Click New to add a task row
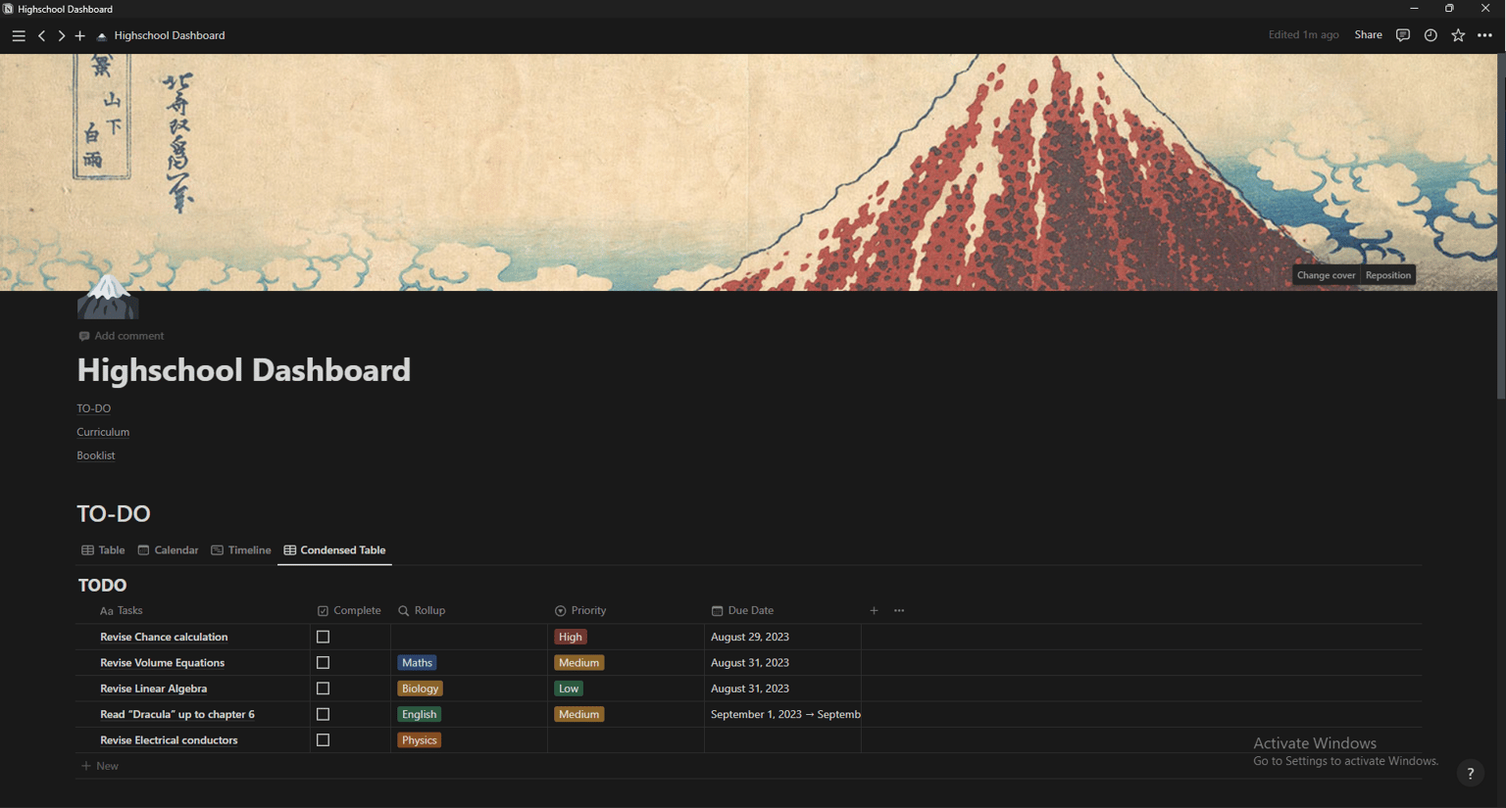Image resolution: width=1506 pixels, height=808 pixels. [x=100, y=766]
